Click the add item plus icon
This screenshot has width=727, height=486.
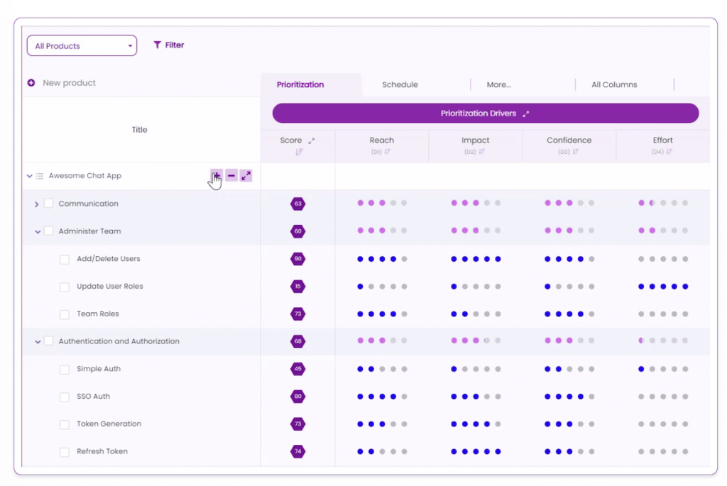click(217, 175)
